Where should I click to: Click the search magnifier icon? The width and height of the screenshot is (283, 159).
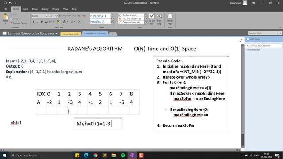(278, 33)
